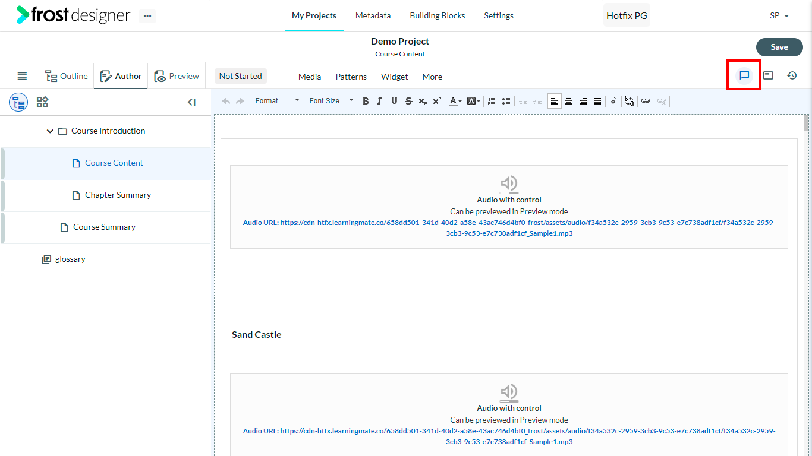Image resolution: width=812 pixels, height=456 pixels.
Task: Open the Building Blocks menu
Action: coord(438,15)
